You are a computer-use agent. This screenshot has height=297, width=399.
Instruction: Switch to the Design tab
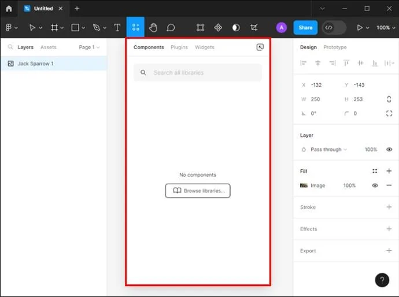coord(308,47)
